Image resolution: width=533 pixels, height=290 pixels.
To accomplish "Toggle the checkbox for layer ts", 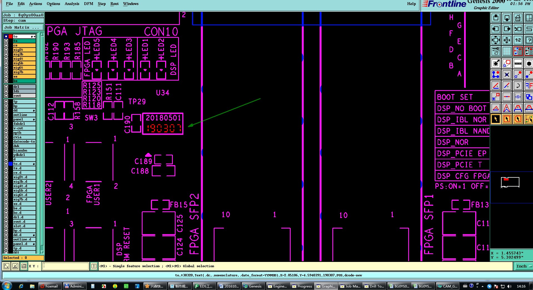I will [6, 41].
